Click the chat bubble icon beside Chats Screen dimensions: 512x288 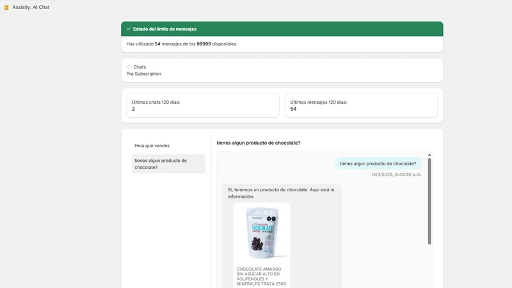129,67
